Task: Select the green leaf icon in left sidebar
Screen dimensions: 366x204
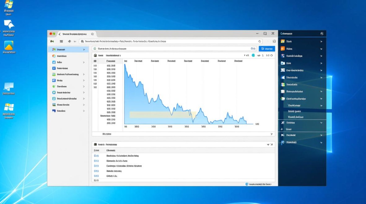Action: coord(54,86)
